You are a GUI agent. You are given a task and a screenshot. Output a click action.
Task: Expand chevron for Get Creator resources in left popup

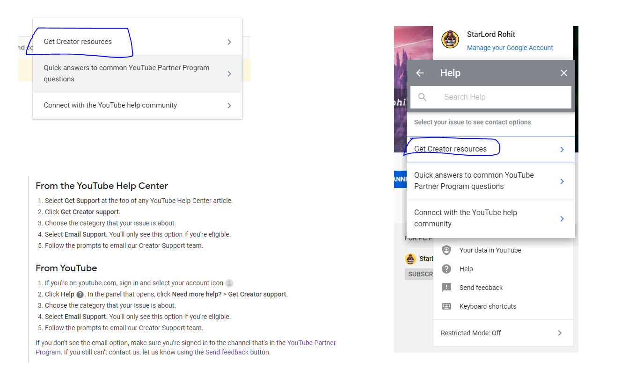coord(229,42)
